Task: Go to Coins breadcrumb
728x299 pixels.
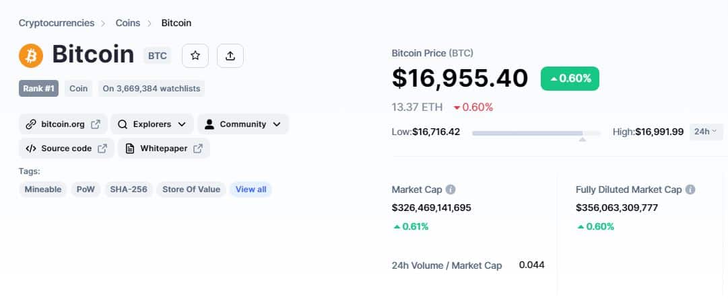Action: [128, 23]
